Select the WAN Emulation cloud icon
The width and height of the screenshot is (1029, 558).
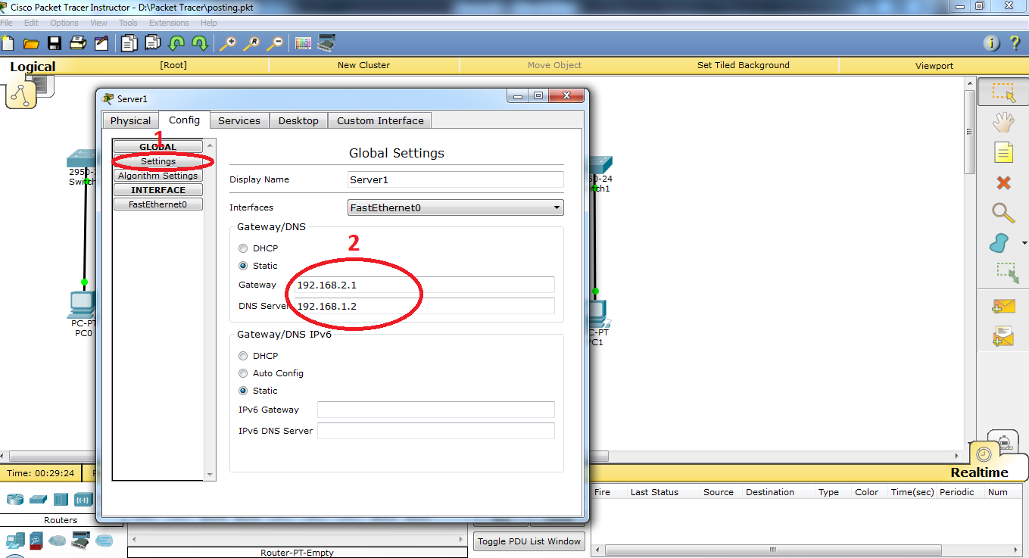click(x=58, y=541)
